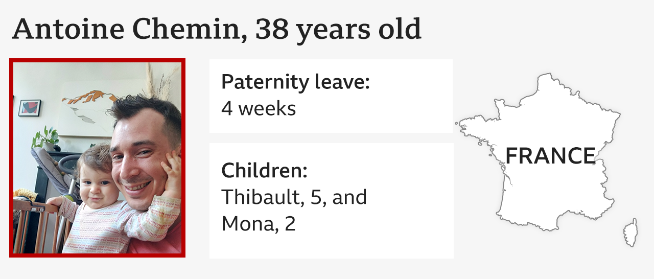Select the Thibault, 5 text line
654x279 pixels.
pyautogui.click(x=294, y=197)
